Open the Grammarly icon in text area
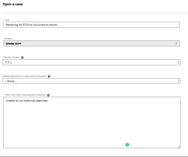188x157 pixels. tap(127, 145)
